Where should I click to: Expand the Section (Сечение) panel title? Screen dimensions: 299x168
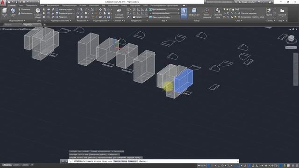(118, 21)
